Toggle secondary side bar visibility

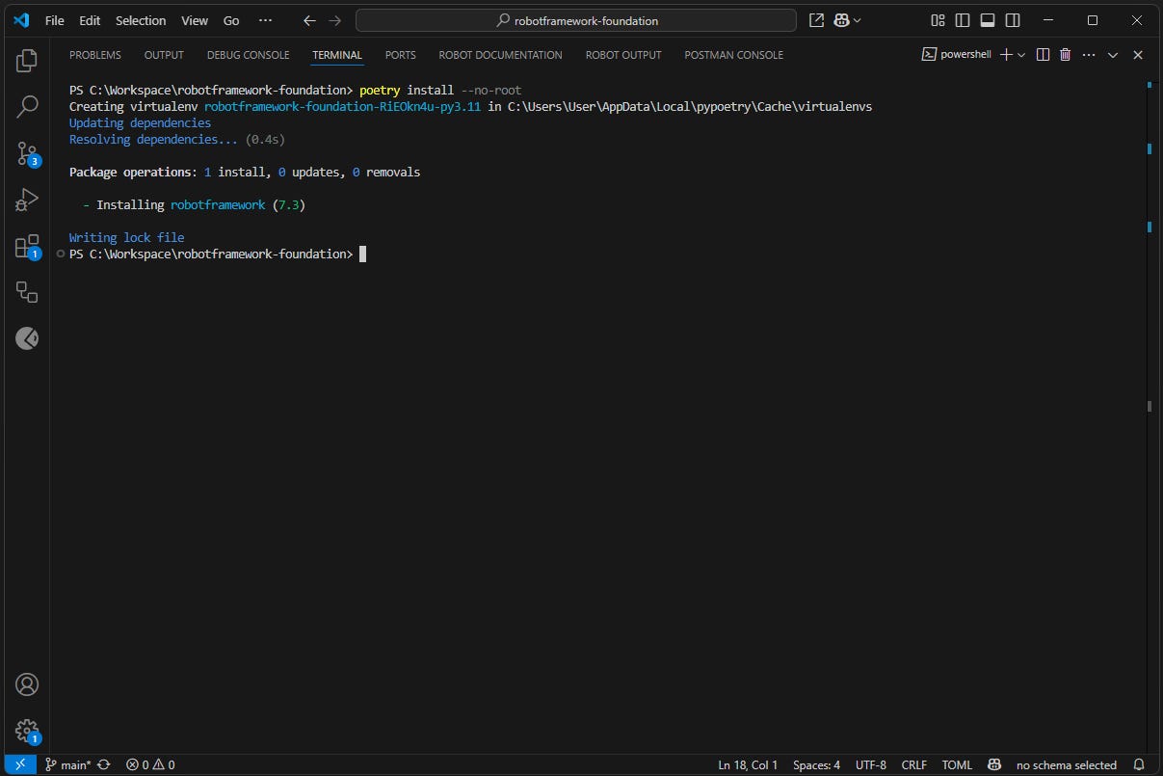tap(1013, 20)
